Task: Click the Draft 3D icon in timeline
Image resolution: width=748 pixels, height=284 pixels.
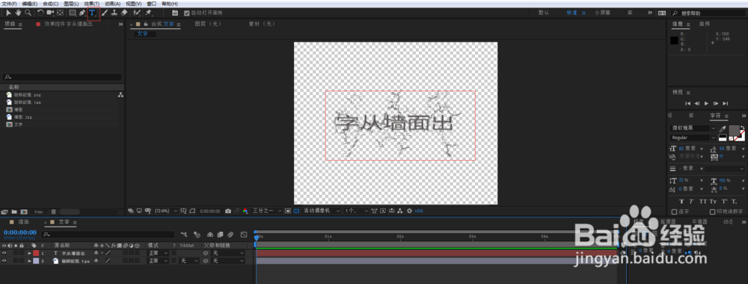Action: point(197,235)
